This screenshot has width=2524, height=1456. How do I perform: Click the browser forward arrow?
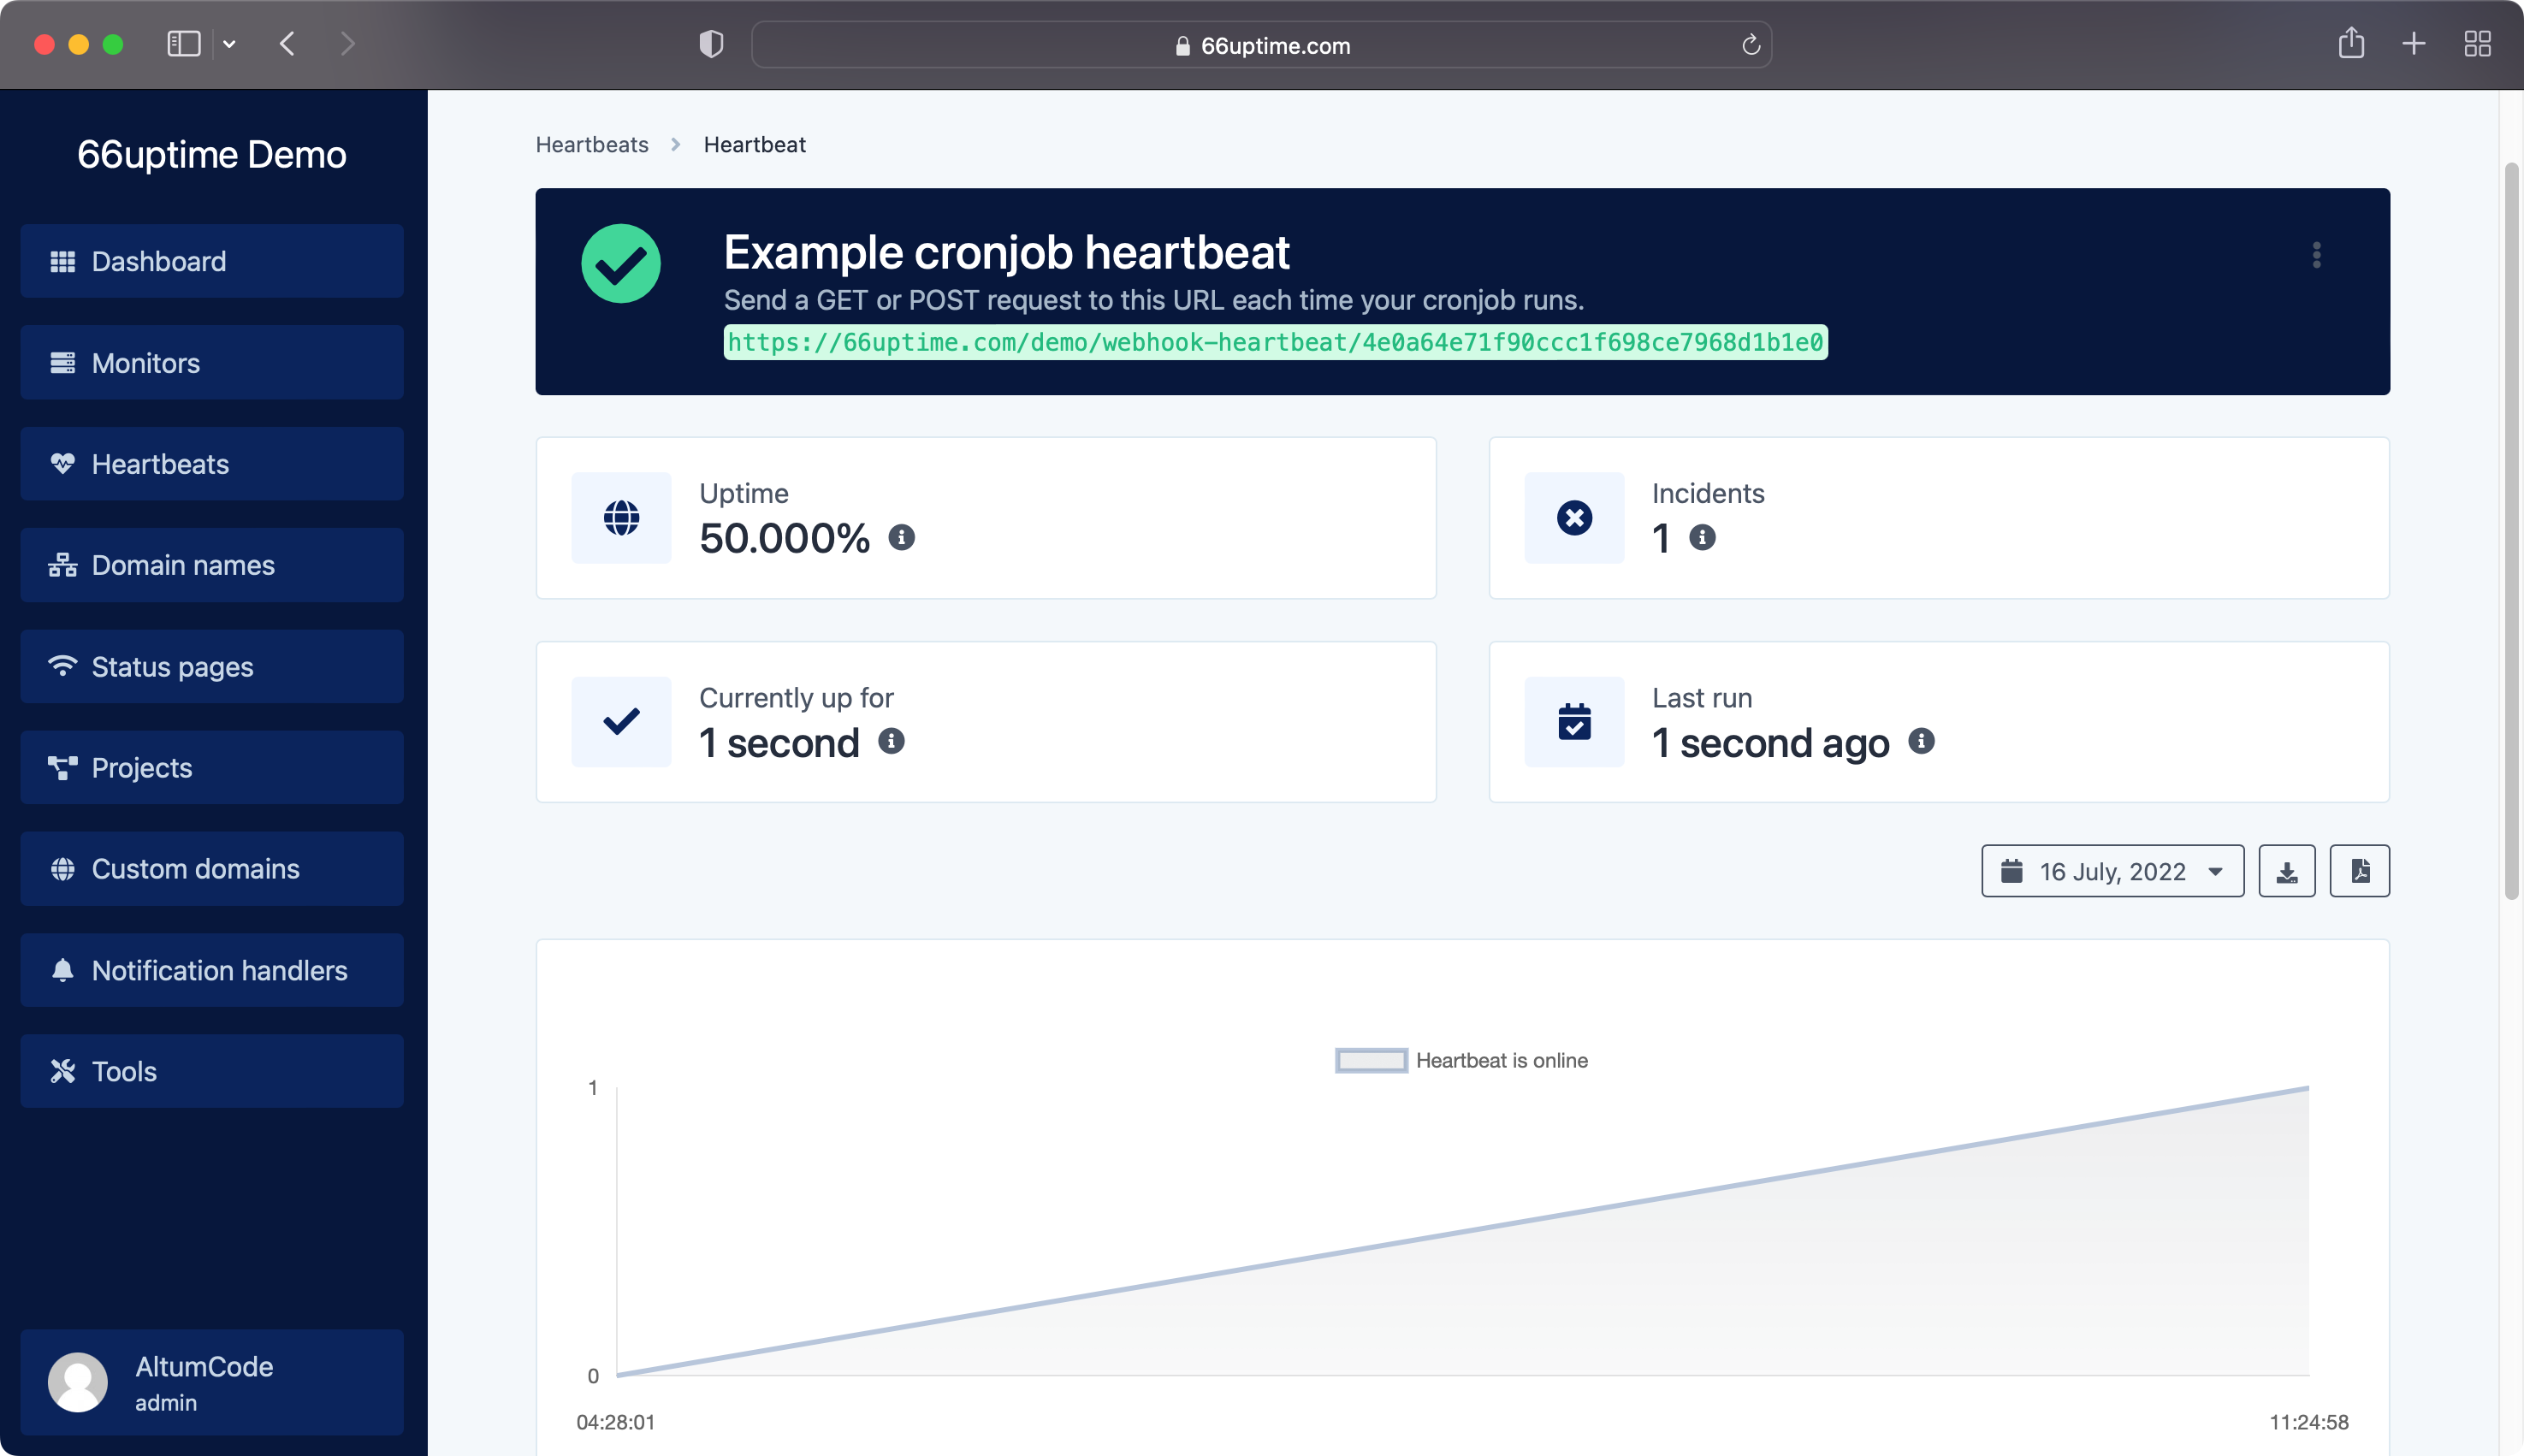pyautogui.click(x=347, y=44)
